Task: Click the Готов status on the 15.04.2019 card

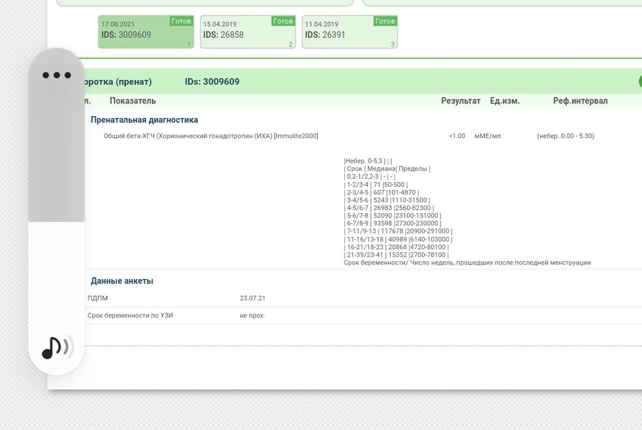Action: (x=283, y=21)
